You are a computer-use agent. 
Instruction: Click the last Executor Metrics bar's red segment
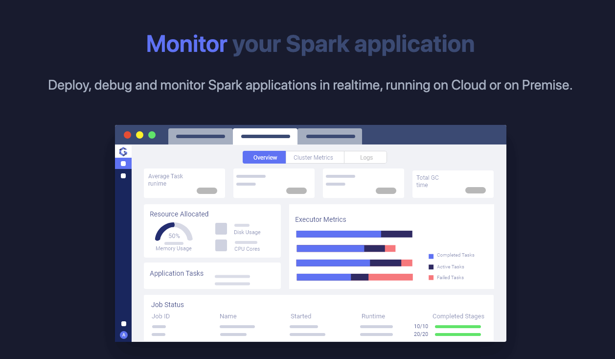click(x=390, y=277)
